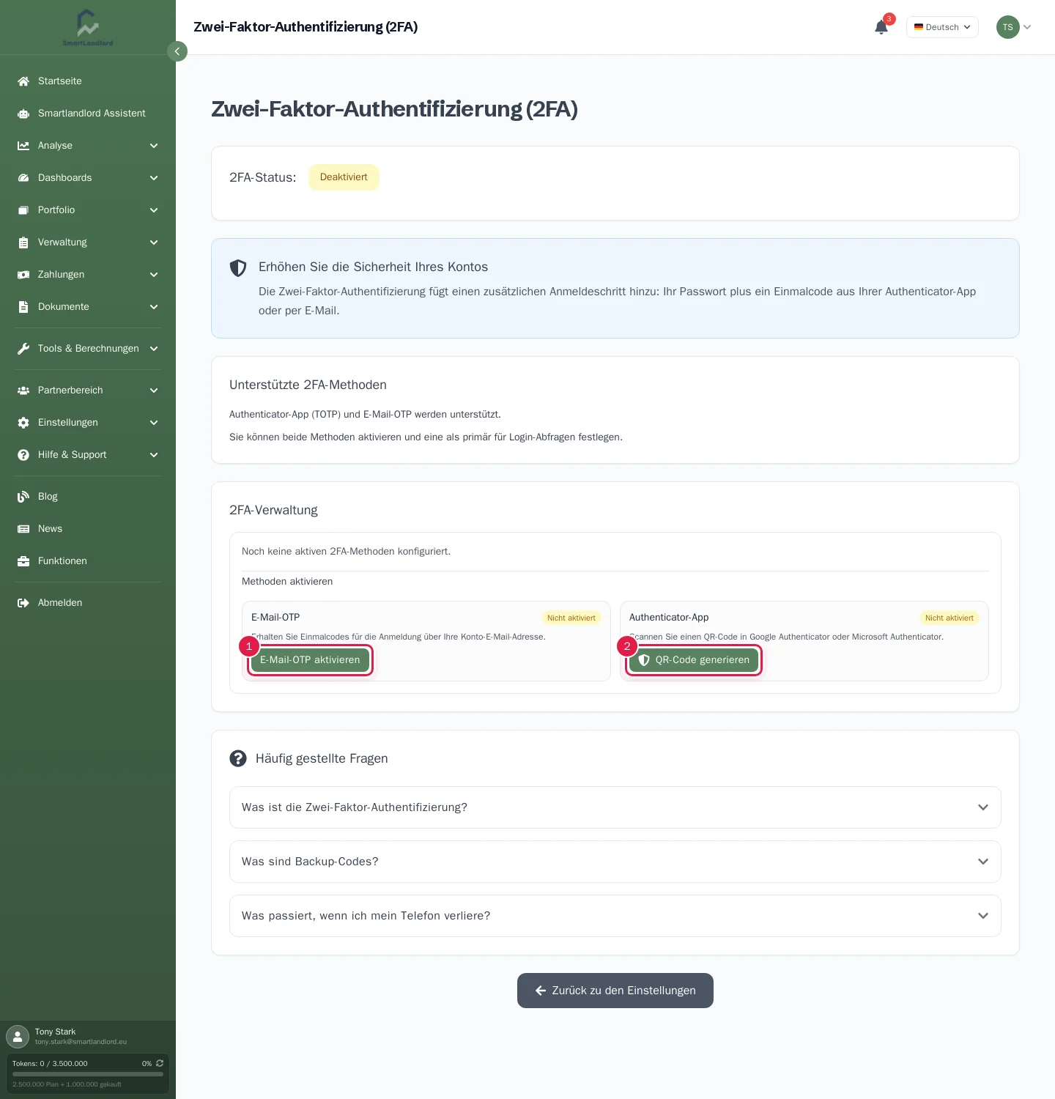Click the Deaktiviert status badge
This screenshot has width=1055, height=1099.
(344, 177)
